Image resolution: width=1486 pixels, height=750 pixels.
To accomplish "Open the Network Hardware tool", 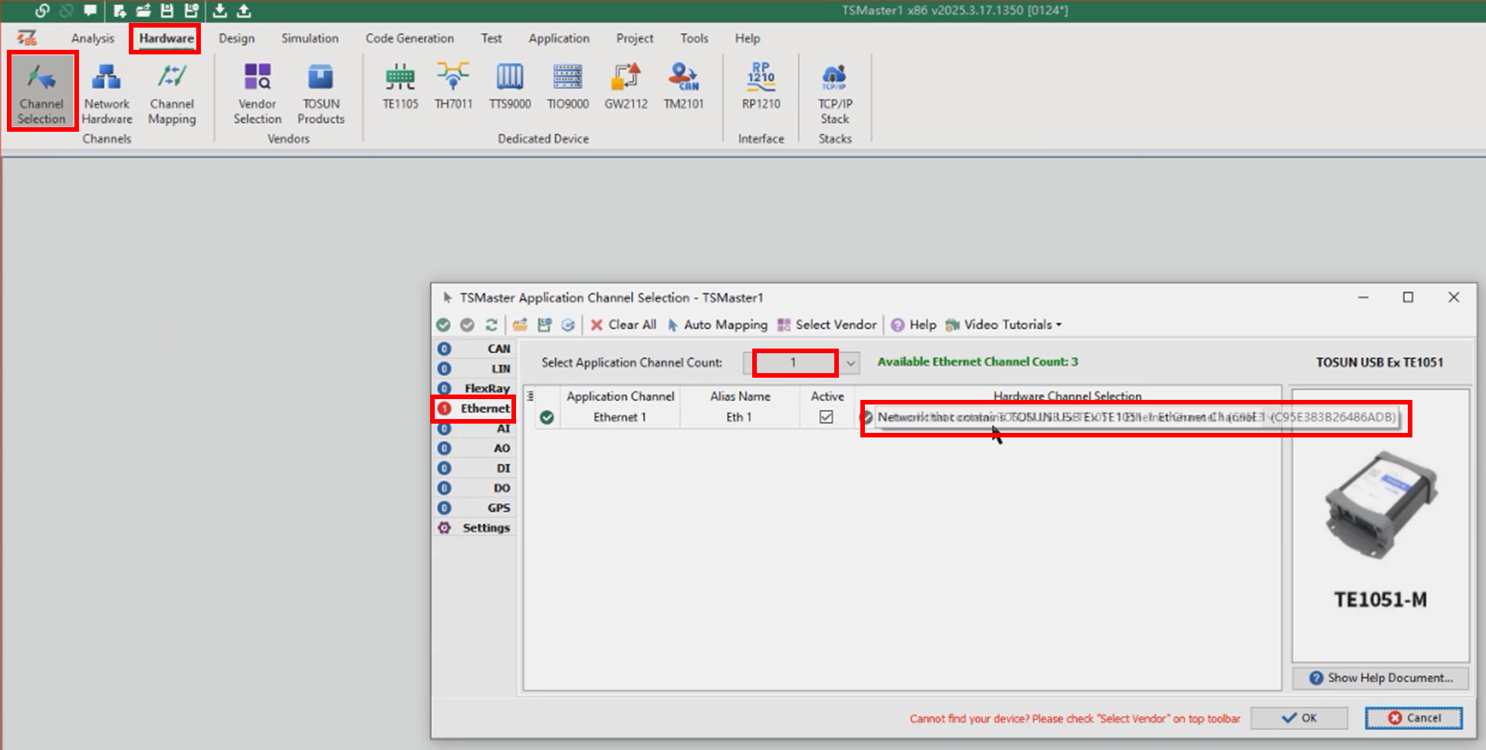I will (107, 93).
